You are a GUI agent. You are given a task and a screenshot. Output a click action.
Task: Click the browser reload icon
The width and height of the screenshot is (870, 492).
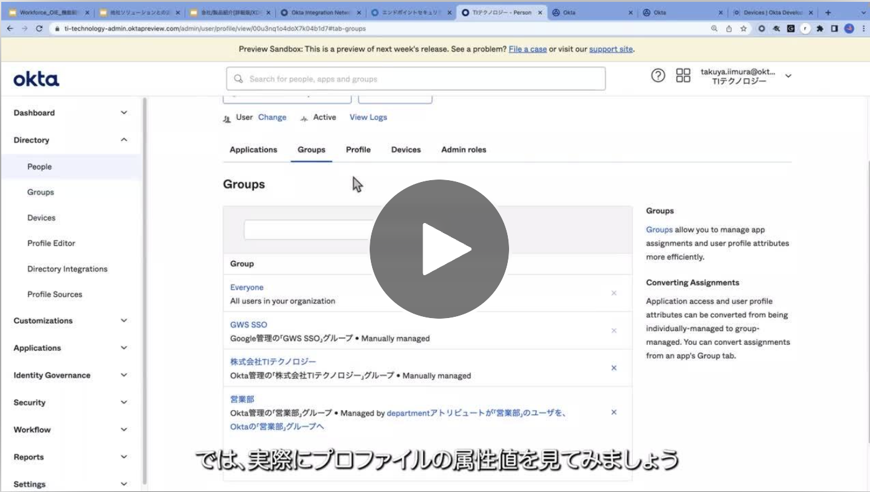pos(40,29)
